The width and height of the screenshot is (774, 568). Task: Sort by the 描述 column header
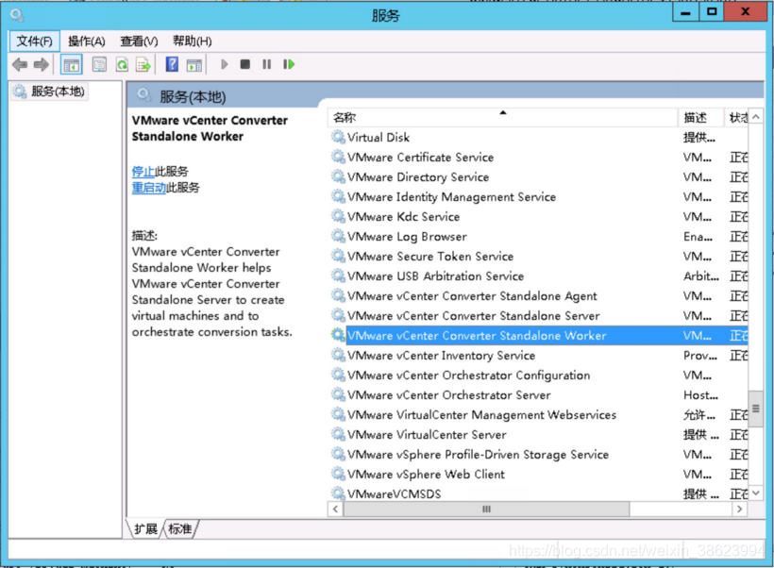coord(700,117)
